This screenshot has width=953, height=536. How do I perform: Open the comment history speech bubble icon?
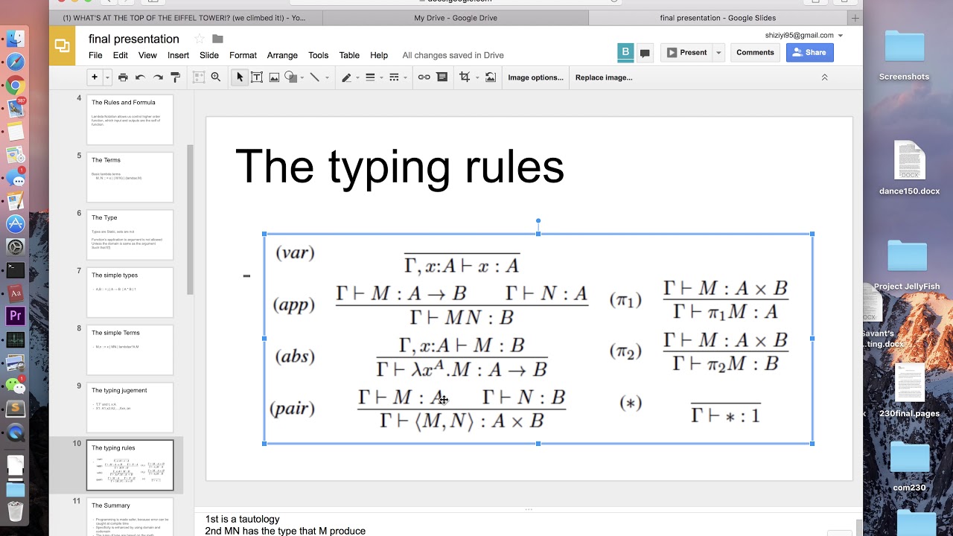coord(645,53)
